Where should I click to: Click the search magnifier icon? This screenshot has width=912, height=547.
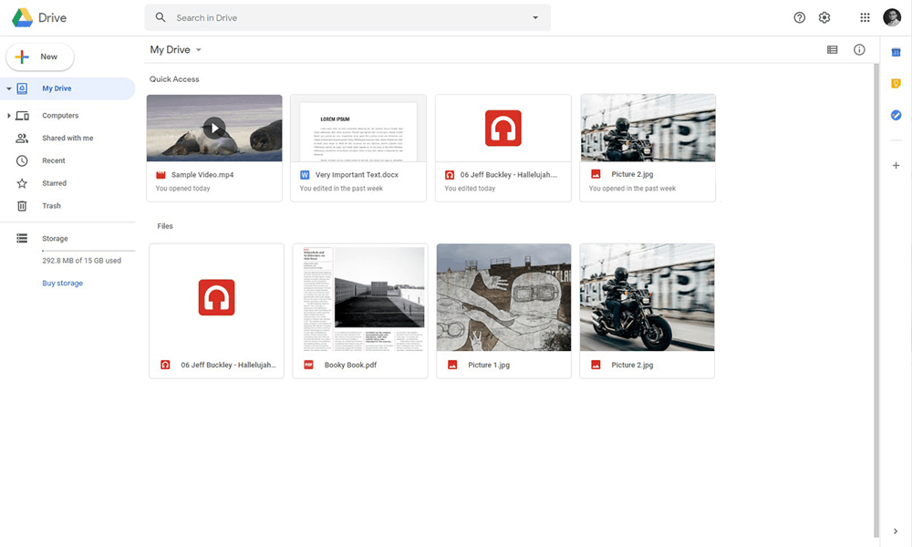coord(161,17)
